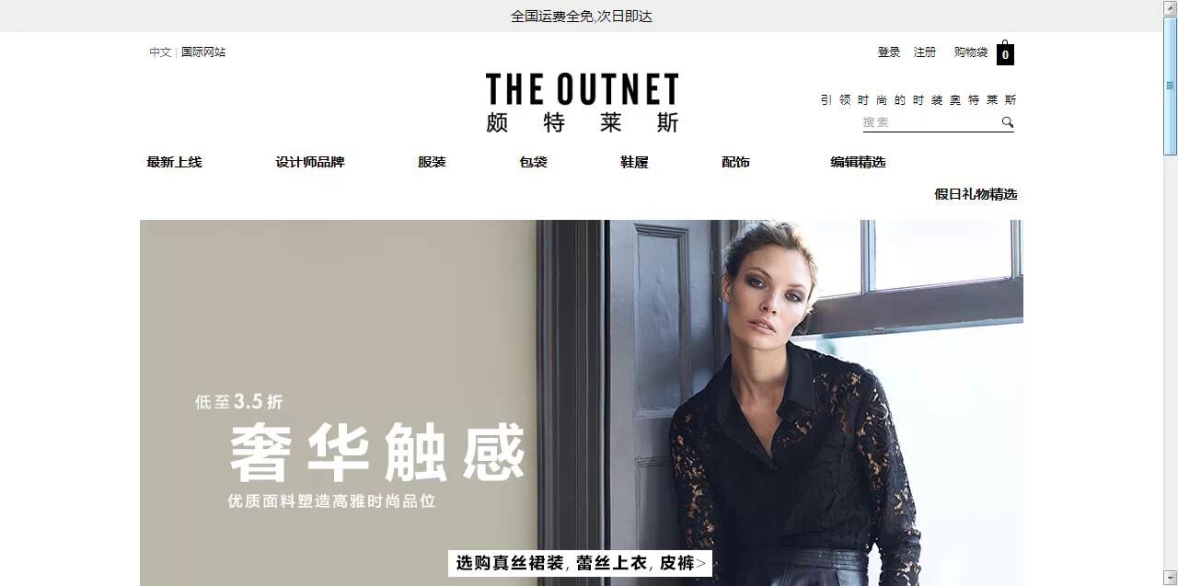Open the 配饰 menu
Image resolution: width=1178 pixels, height=586 pixels.
[x=735, y=162]
